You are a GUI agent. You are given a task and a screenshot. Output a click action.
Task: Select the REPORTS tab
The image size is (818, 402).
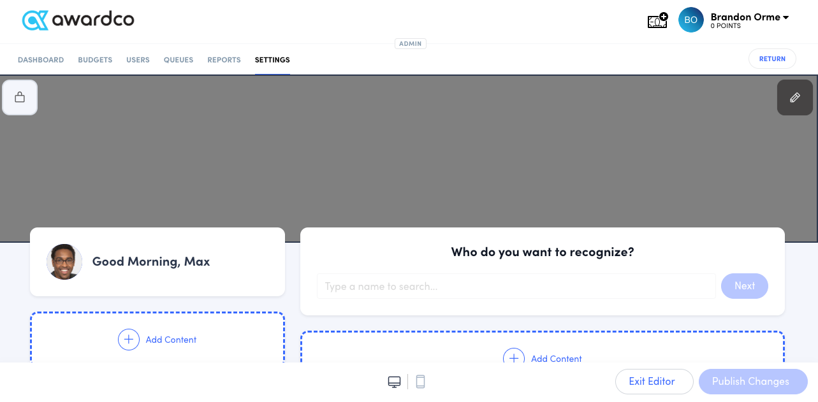(x=224, y=59)
